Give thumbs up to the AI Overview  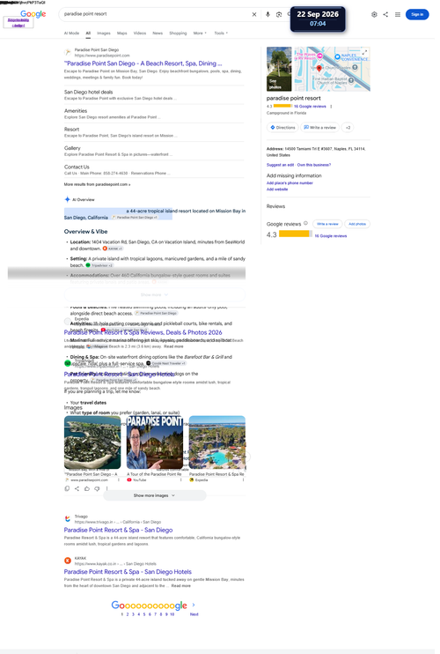point(87,488)
